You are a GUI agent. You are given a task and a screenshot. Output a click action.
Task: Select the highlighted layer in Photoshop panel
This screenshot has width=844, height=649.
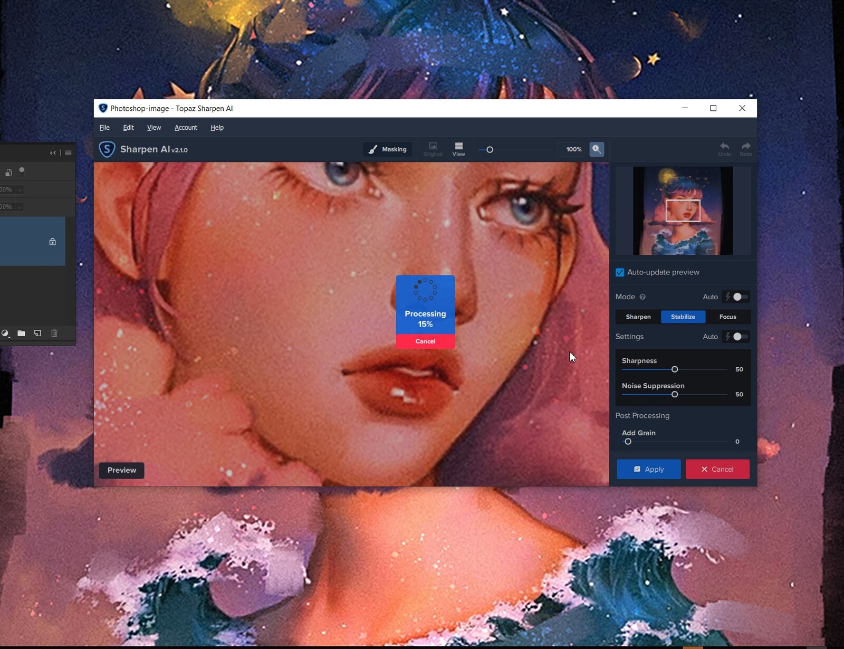(32, 241)
